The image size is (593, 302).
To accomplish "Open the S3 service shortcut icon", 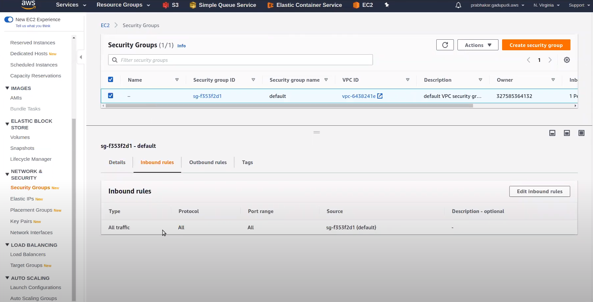I will click(x=166, y=5).
